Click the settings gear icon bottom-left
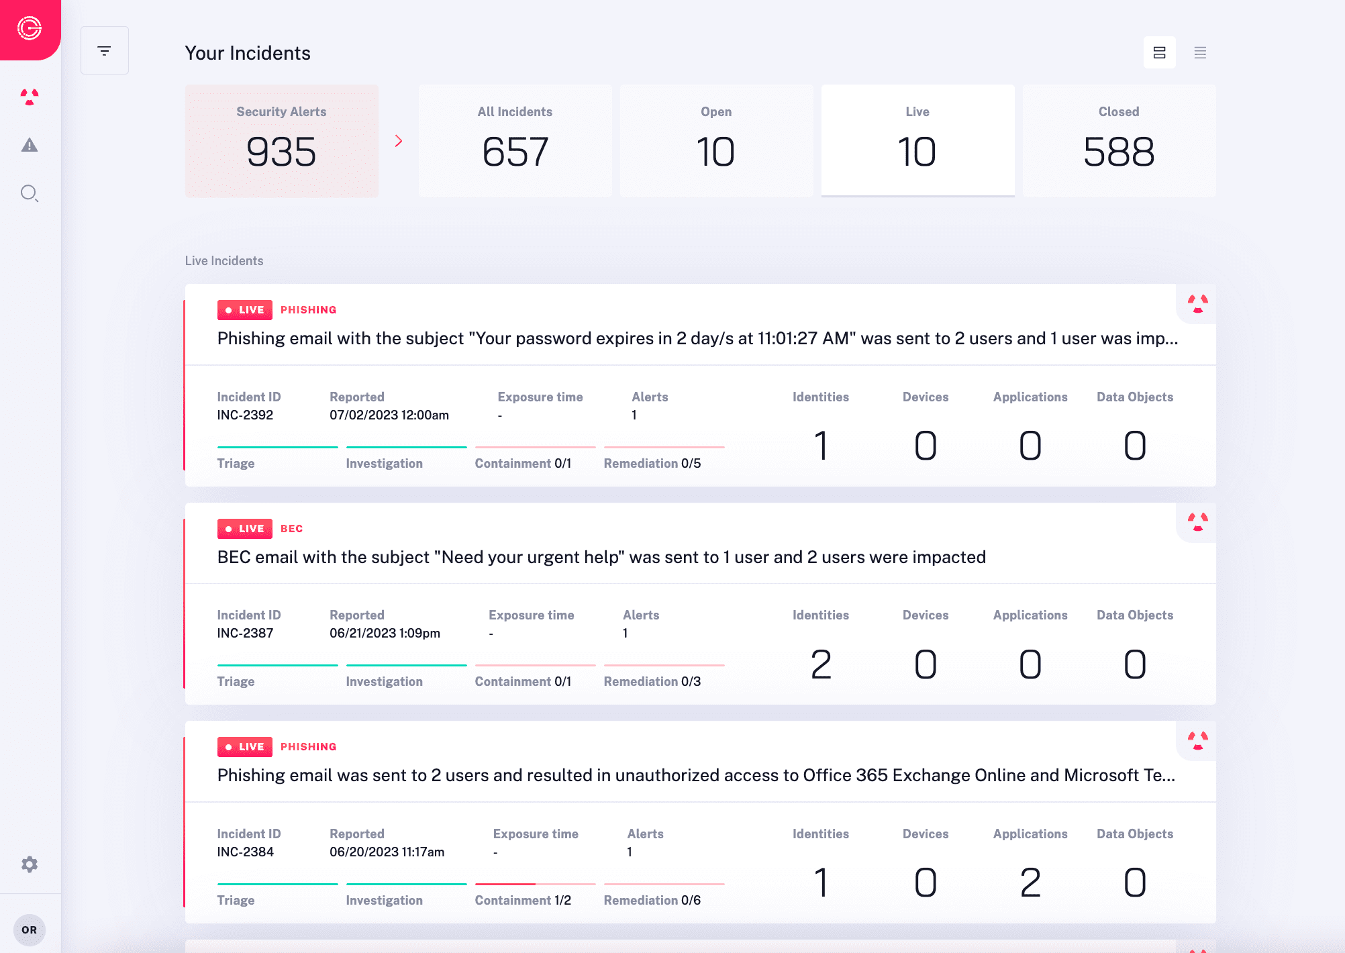Image resolution: width=1345 pixels, height=953 pixels. [x=30, y=864]
